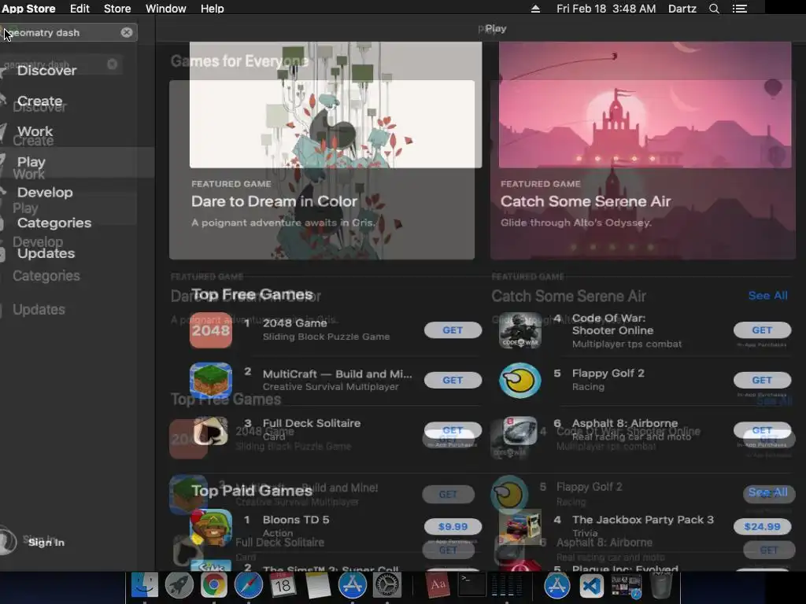Screen dimensions: 806x604
Task: Click Sign In at sidebar bottom
Action: pyautogui.click(x=46, y=543)
